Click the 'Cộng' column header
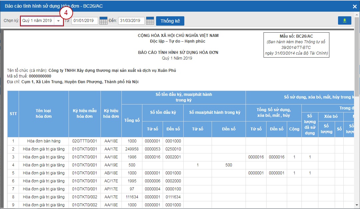The height and width of the screenshot is (209, 360). [294, 129]
